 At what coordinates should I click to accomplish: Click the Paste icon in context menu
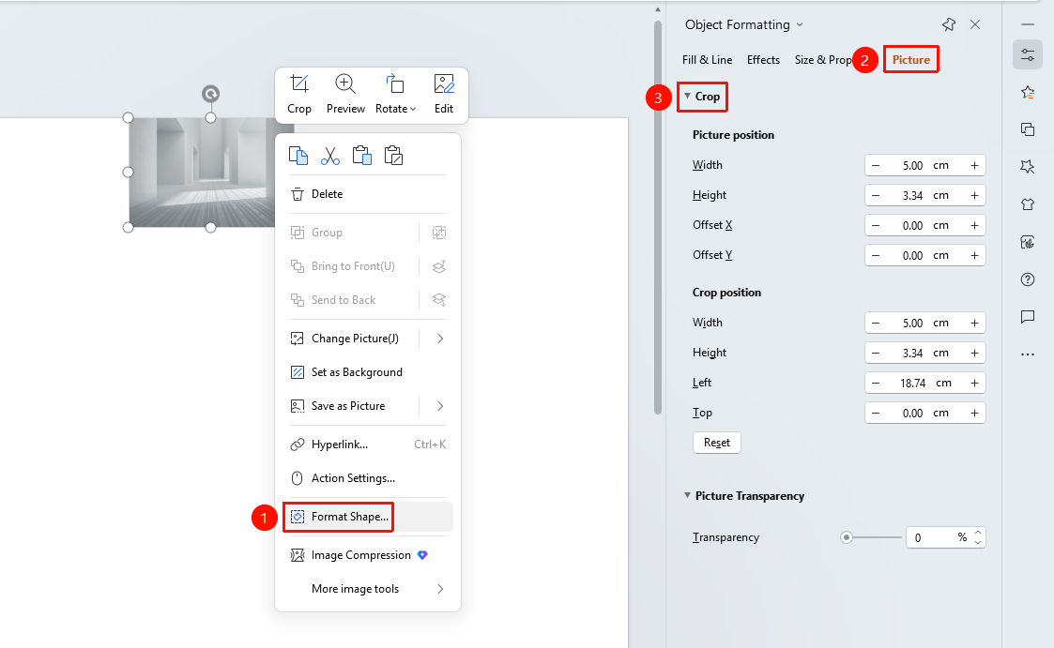[361, 156]
